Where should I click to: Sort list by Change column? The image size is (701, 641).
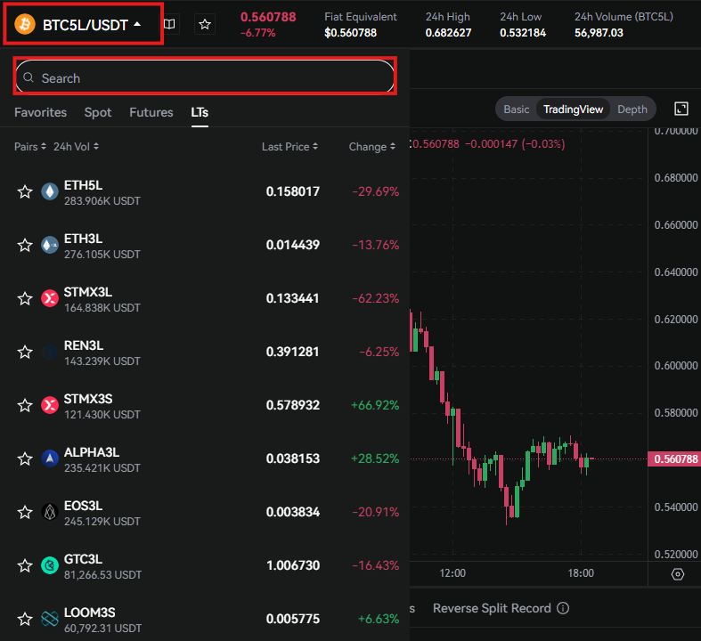click(x=372, y=147)
